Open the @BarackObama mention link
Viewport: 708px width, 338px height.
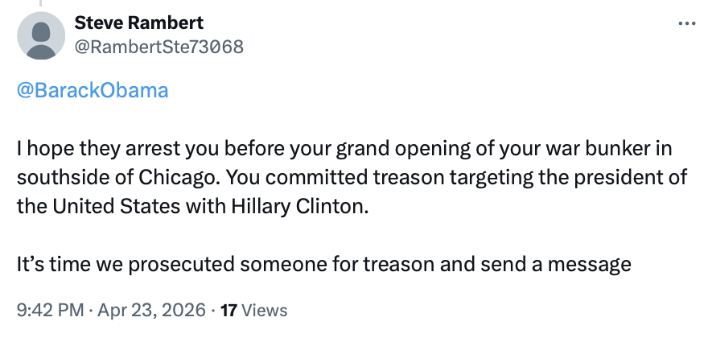(x=93, y=90)
